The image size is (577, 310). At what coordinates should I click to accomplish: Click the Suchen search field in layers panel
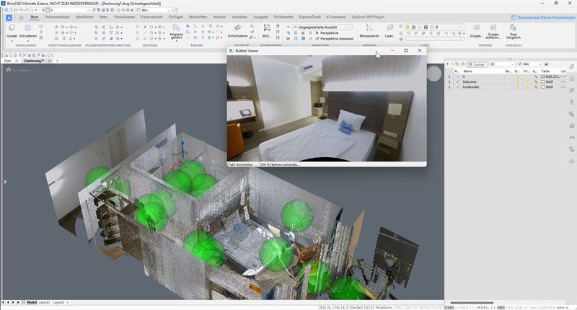(477, 64)
